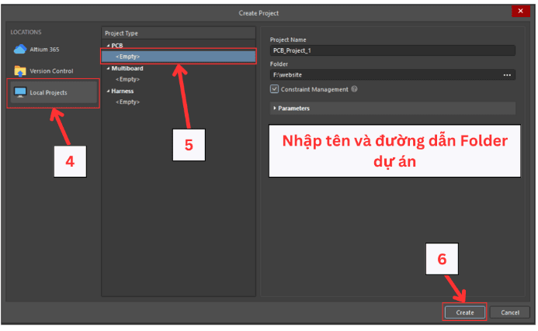This screenshot has width=538, height=331.
Task: Click the Project Name text field
Action: coord(391,50)
